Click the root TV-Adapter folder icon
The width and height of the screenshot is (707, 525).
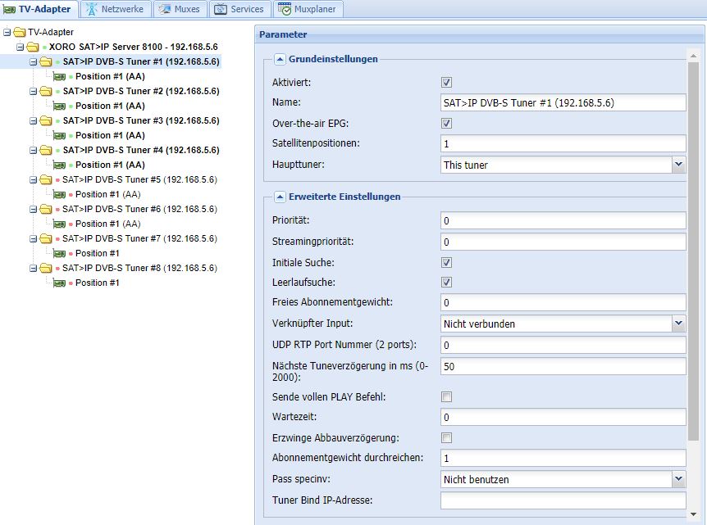[x=20, y=32]
